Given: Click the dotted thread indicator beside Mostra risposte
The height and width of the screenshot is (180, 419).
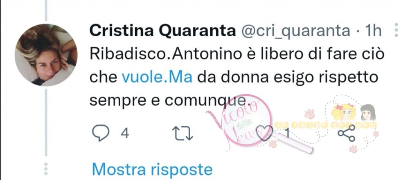Looking at the screenshot, I should click(x=46, y=169).
